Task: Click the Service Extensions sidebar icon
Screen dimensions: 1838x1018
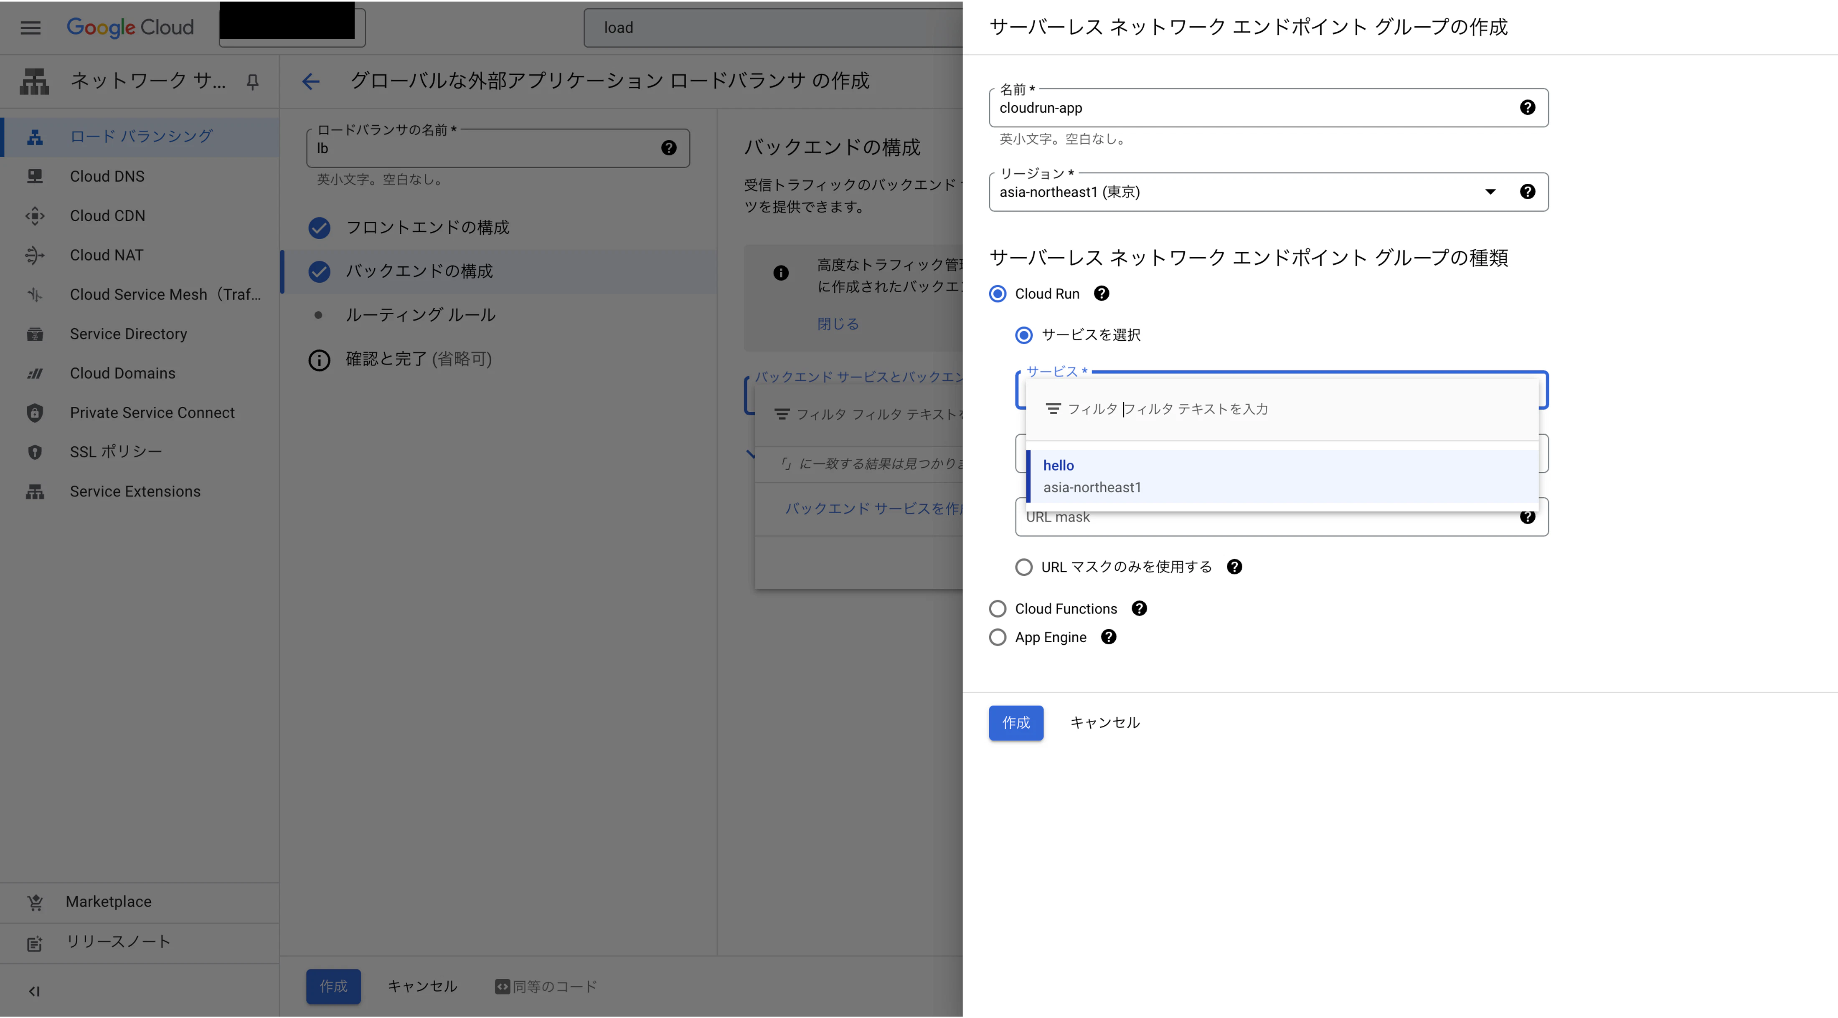Action: click(x=35, y=491)
